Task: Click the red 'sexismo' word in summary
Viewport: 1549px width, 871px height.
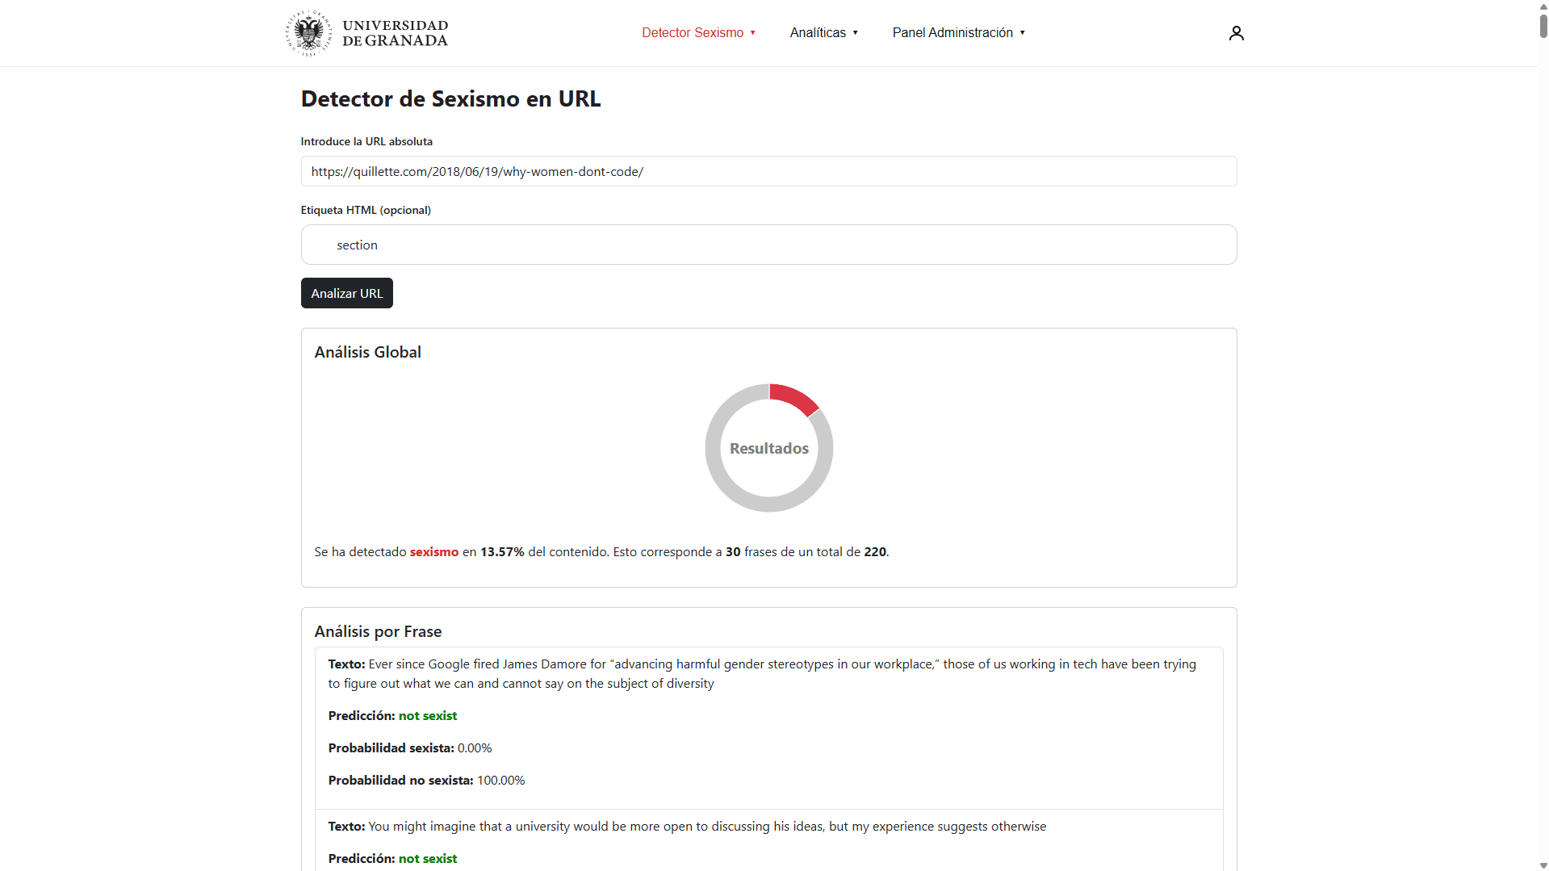Action: [x=434, y=552]
